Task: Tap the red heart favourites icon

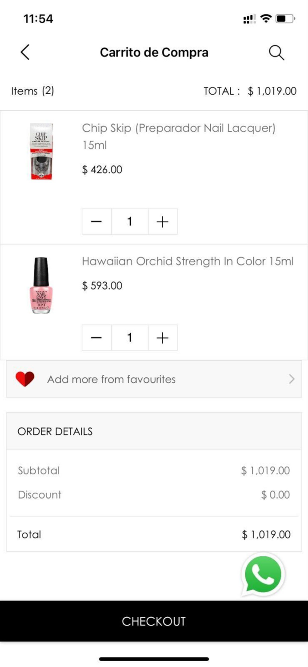Action: click(x=25, y=379)
